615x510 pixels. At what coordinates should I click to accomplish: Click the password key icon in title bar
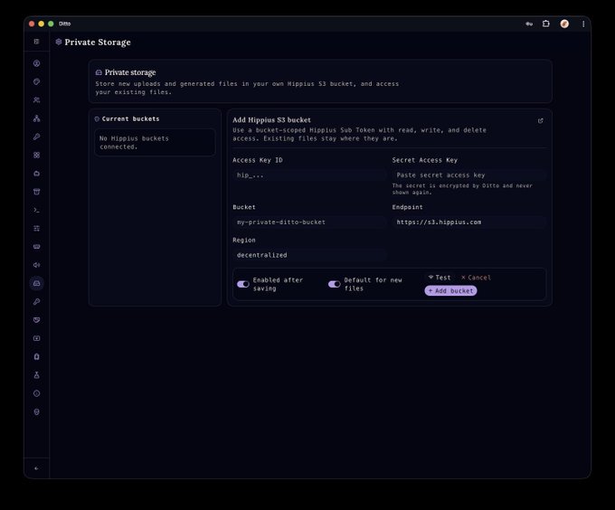click(529, 24)
